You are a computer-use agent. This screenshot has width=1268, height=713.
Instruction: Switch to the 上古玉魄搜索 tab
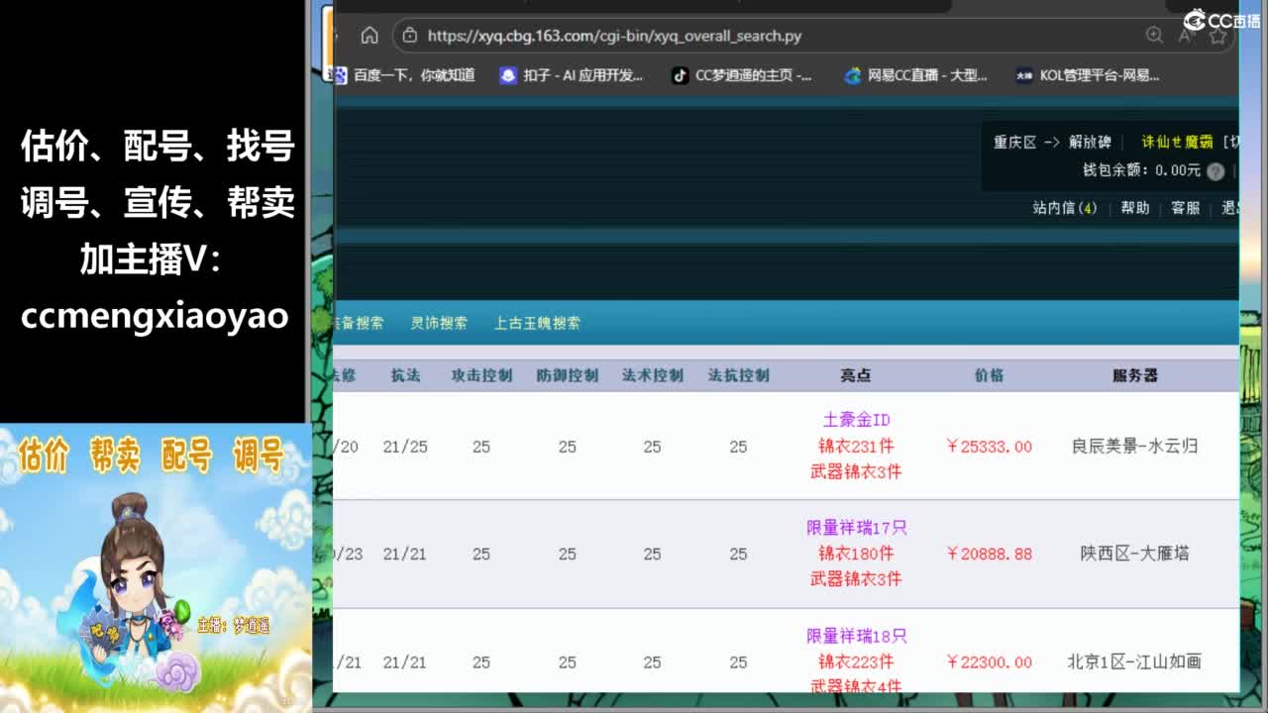click(537, 323)
